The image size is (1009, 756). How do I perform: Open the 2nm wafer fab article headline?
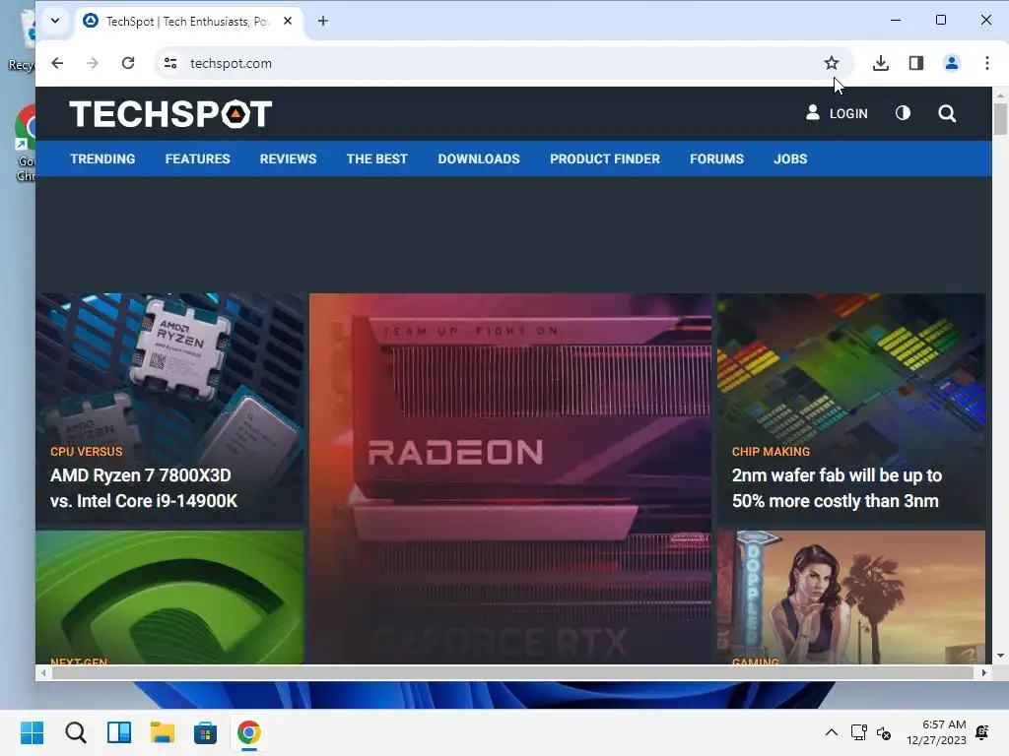(837, 488)
